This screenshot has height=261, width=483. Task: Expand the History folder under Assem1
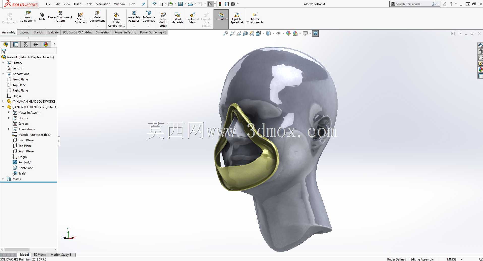pyautogui.click(x=3, y=63)
